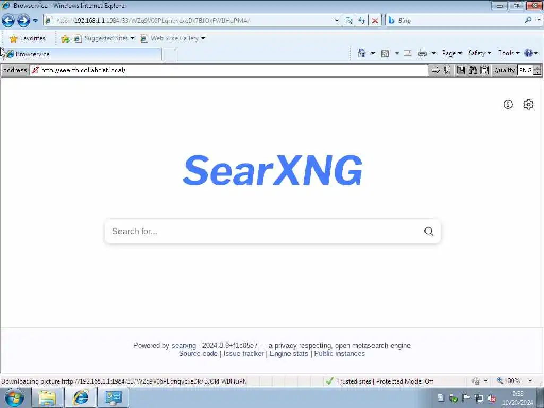Click the Browservice bookmark ribbon icon
This screenshot has height=408, width=544.
pos(447,70)
